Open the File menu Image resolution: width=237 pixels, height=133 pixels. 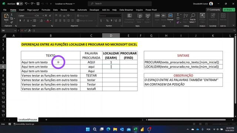tap(5, 10)
